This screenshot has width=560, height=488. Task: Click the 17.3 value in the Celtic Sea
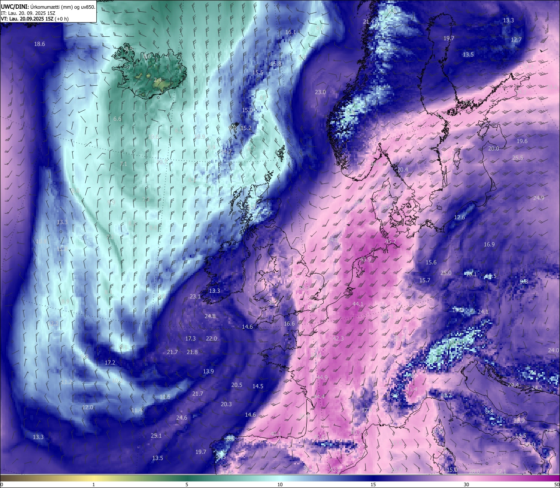pyautogui.click(x=190, y=338)
